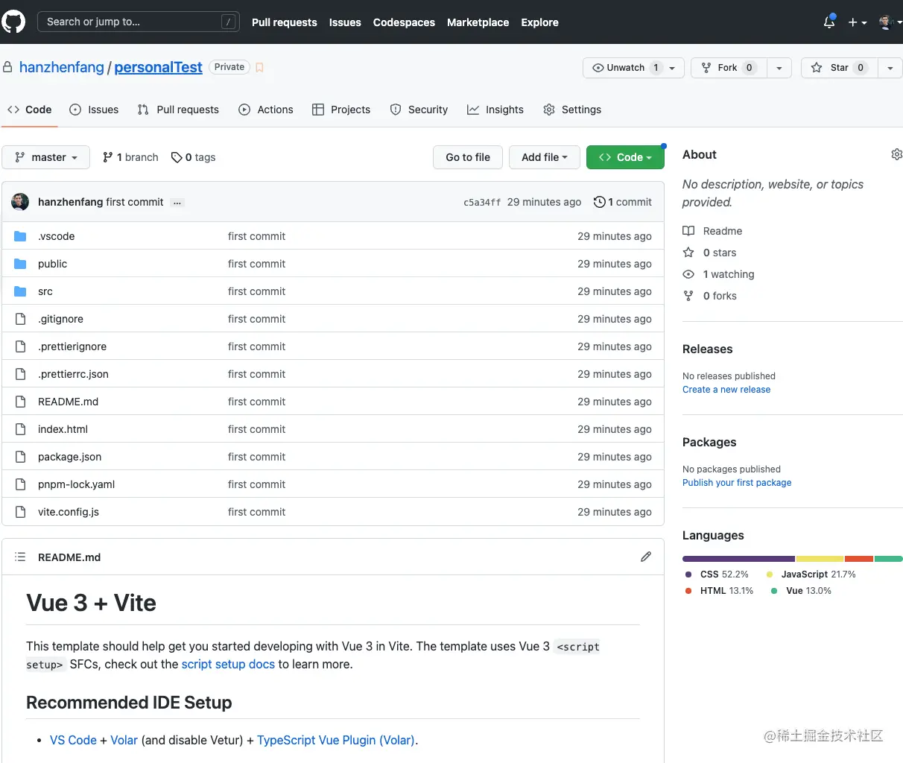Click the purple CSS language bar segment

738,559
